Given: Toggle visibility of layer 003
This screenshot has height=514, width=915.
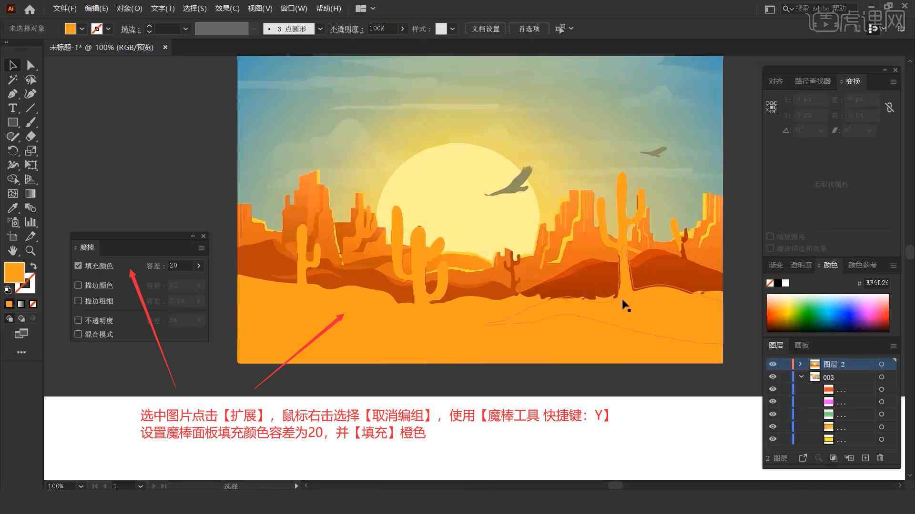Looking at the screenshot, I should point(773,377).
